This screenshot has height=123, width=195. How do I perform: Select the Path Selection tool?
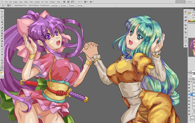point(2,54)
